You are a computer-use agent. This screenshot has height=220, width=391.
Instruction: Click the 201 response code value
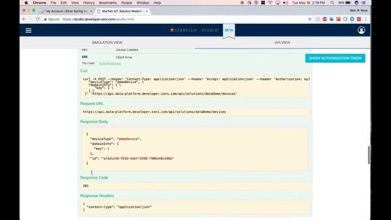click(x=86, y=186)
